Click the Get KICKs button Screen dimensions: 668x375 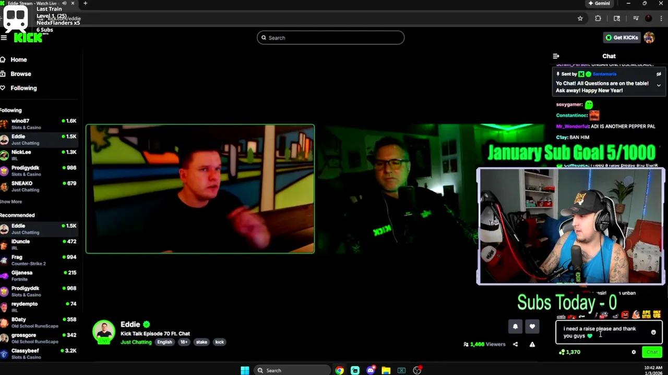pos(622,37)
